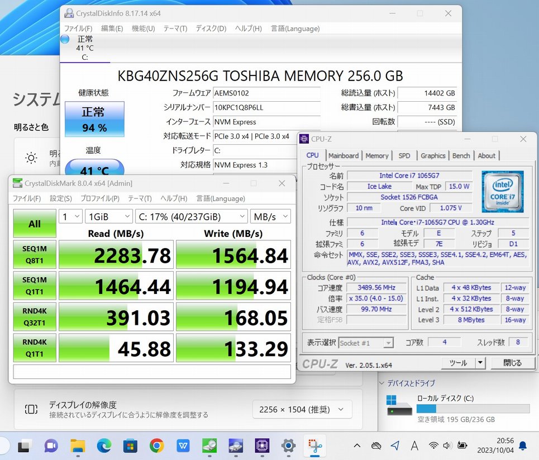Open the Teams Chat taskbar icon
This screenshot has width=539, height=460.
[51, 446]
